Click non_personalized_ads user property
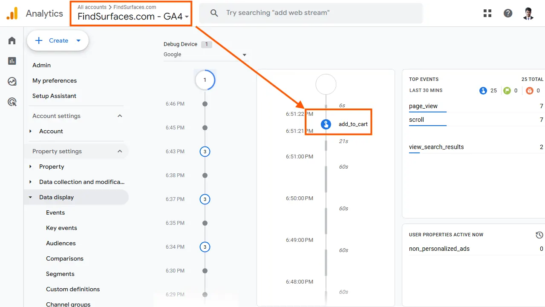Screen dimensions: 545x307 tap(439, 249)
